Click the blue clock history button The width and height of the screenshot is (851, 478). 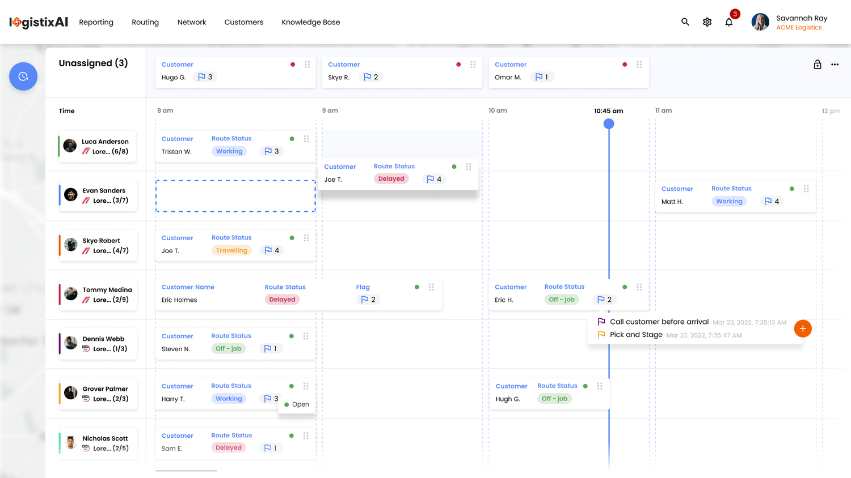23,76
